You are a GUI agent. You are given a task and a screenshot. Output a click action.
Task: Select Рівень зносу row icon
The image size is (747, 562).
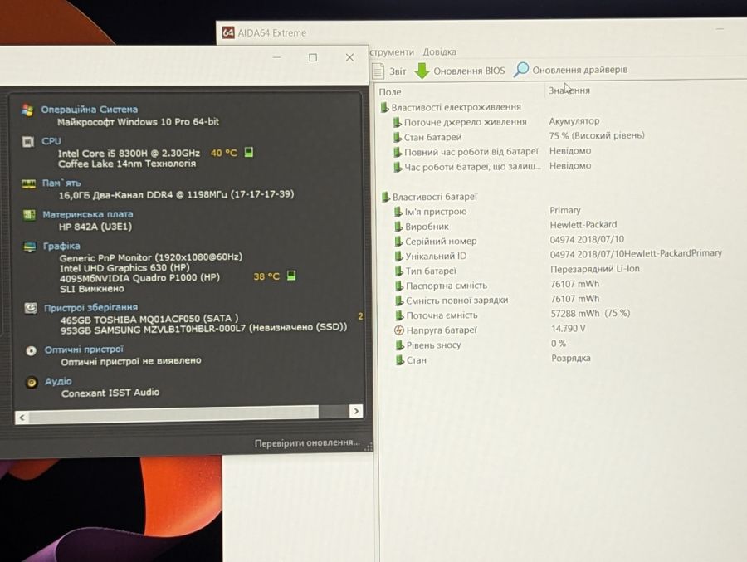400,345
